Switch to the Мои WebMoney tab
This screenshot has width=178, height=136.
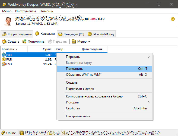(101, 34)
